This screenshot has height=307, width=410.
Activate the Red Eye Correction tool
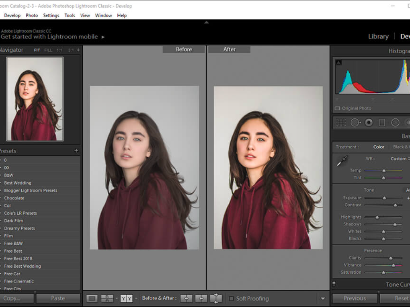[x=369, y=122]
